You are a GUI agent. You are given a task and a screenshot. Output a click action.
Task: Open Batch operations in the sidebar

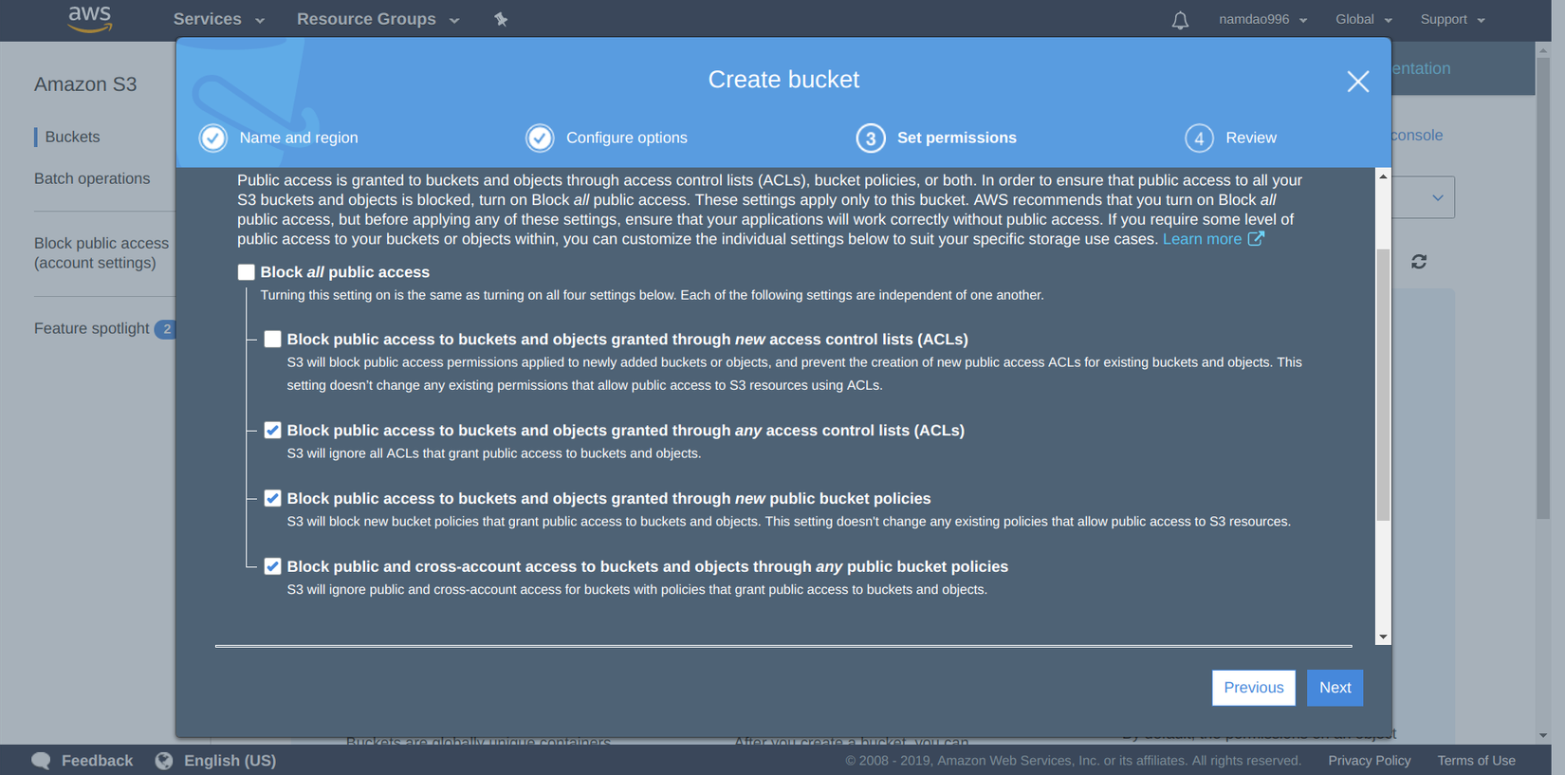92,178
